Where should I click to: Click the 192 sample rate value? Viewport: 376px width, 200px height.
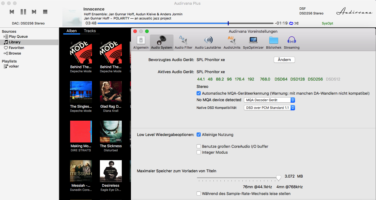[x=251, y=79]
